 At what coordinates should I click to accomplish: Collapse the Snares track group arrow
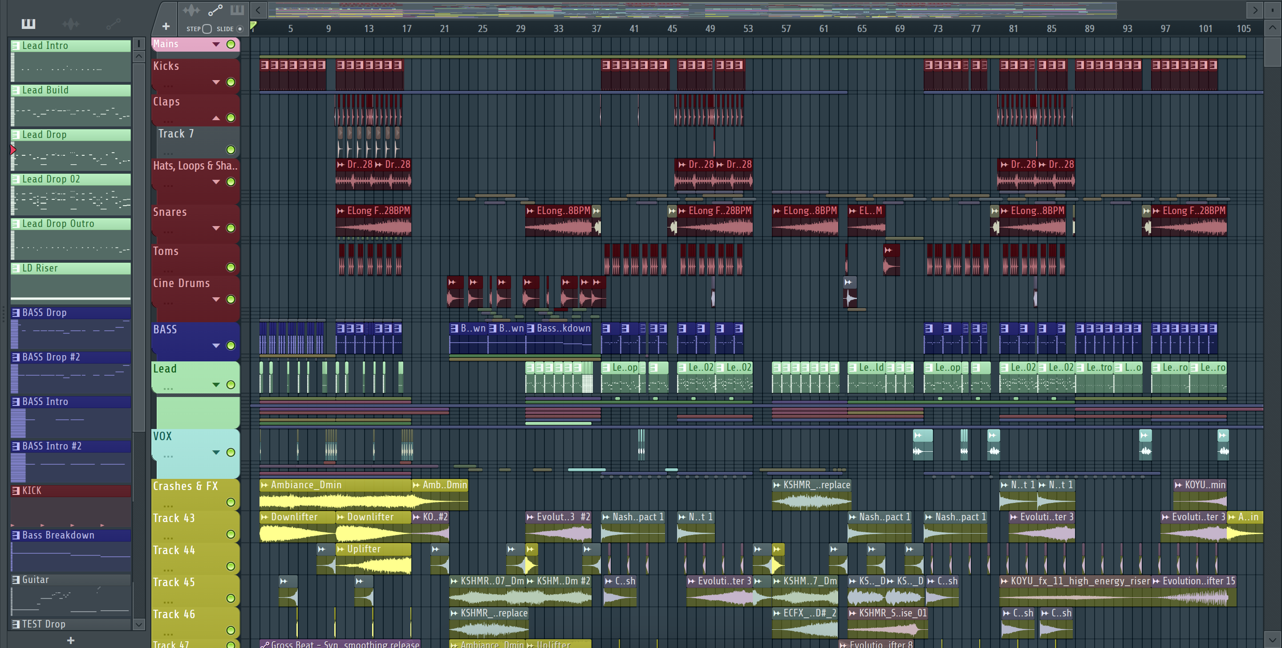(x=216, y=228)
